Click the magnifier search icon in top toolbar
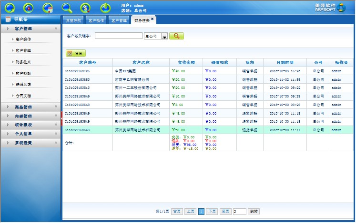356x223 pixels. tap(67, 8)
